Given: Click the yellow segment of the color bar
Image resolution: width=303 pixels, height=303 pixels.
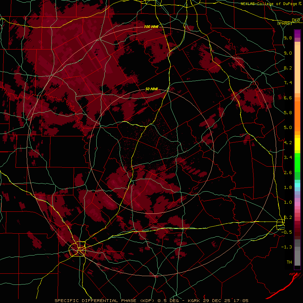Looking at the screenshot, I should tap(297, 144).
